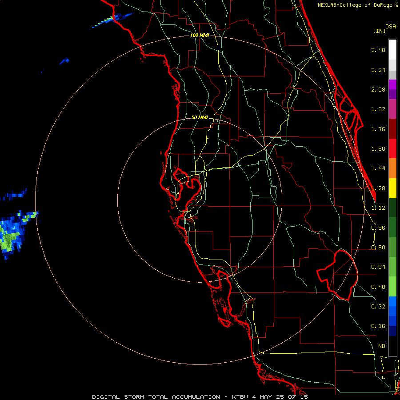Pick the bright magenta legend swatch
Viewport: 400px width, 400px height.
point(392,84)
